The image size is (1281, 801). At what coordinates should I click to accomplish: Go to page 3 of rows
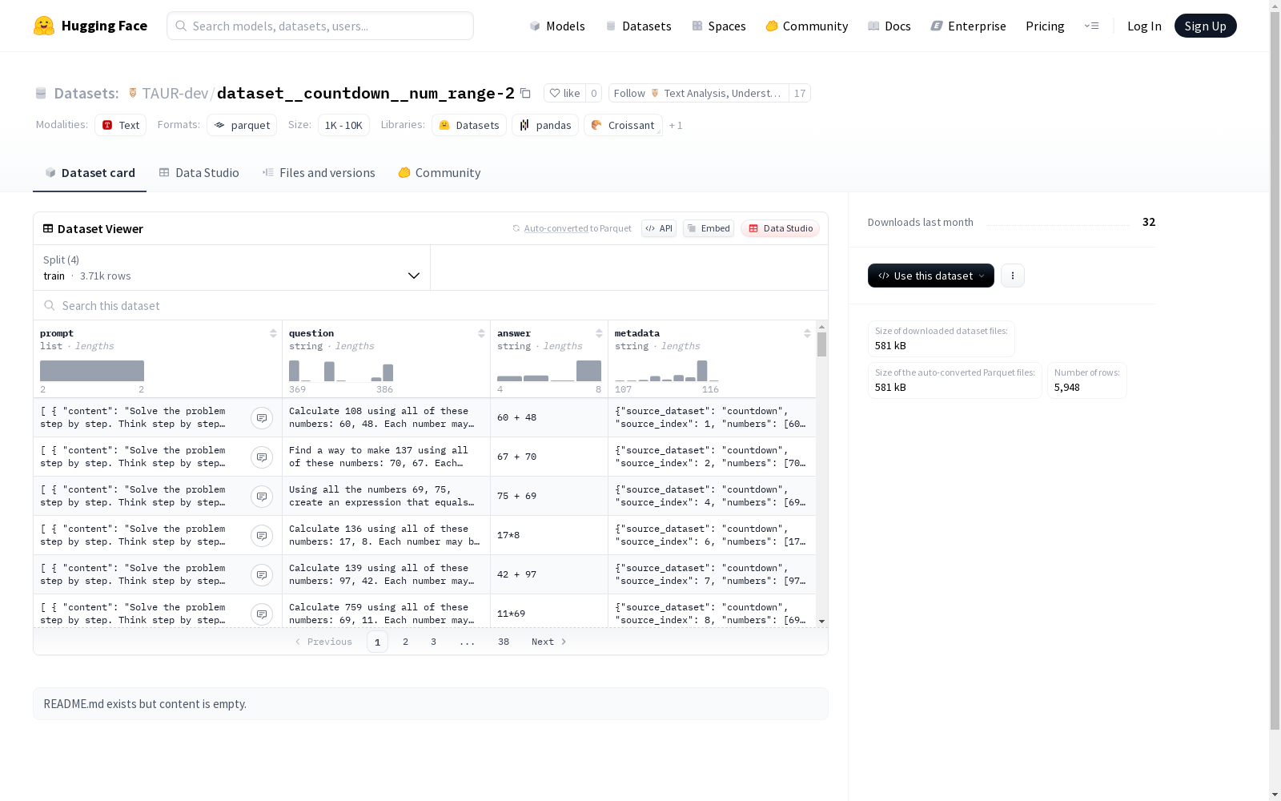[434, 642]
